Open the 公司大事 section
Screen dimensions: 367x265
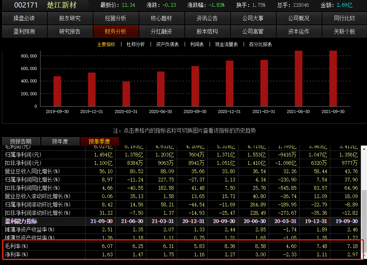(252, 18)
